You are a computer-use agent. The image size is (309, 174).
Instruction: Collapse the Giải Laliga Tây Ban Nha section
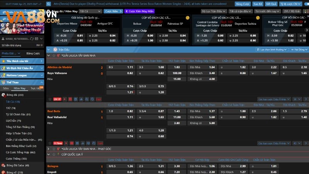click(49, 56)
